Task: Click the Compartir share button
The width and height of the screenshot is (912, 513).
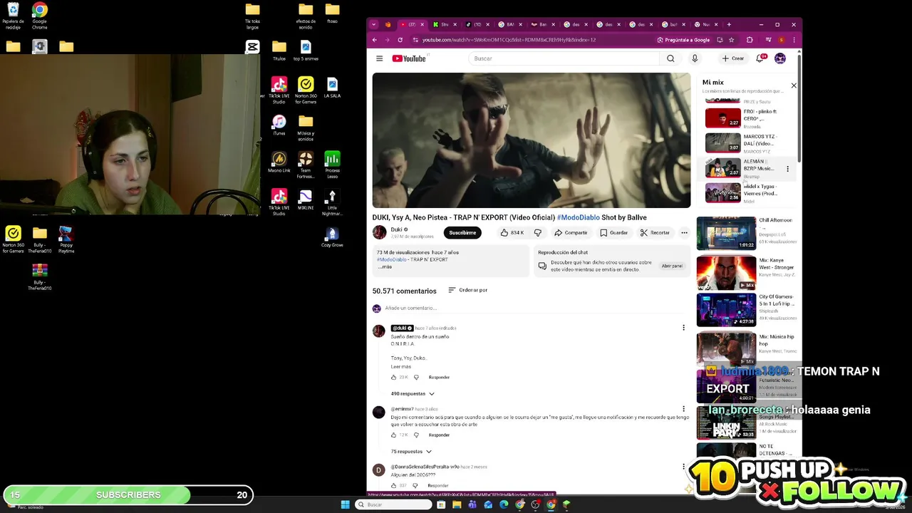Action: [x=571, y=232]
